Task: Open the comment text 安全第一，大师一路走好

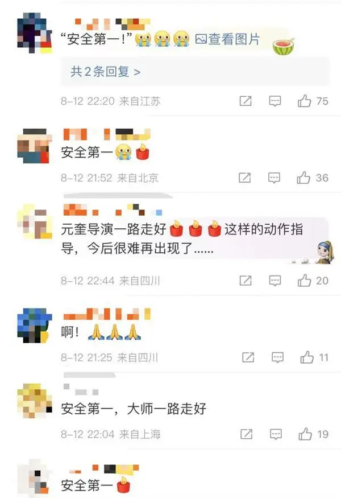Action: tap(134, 409)
